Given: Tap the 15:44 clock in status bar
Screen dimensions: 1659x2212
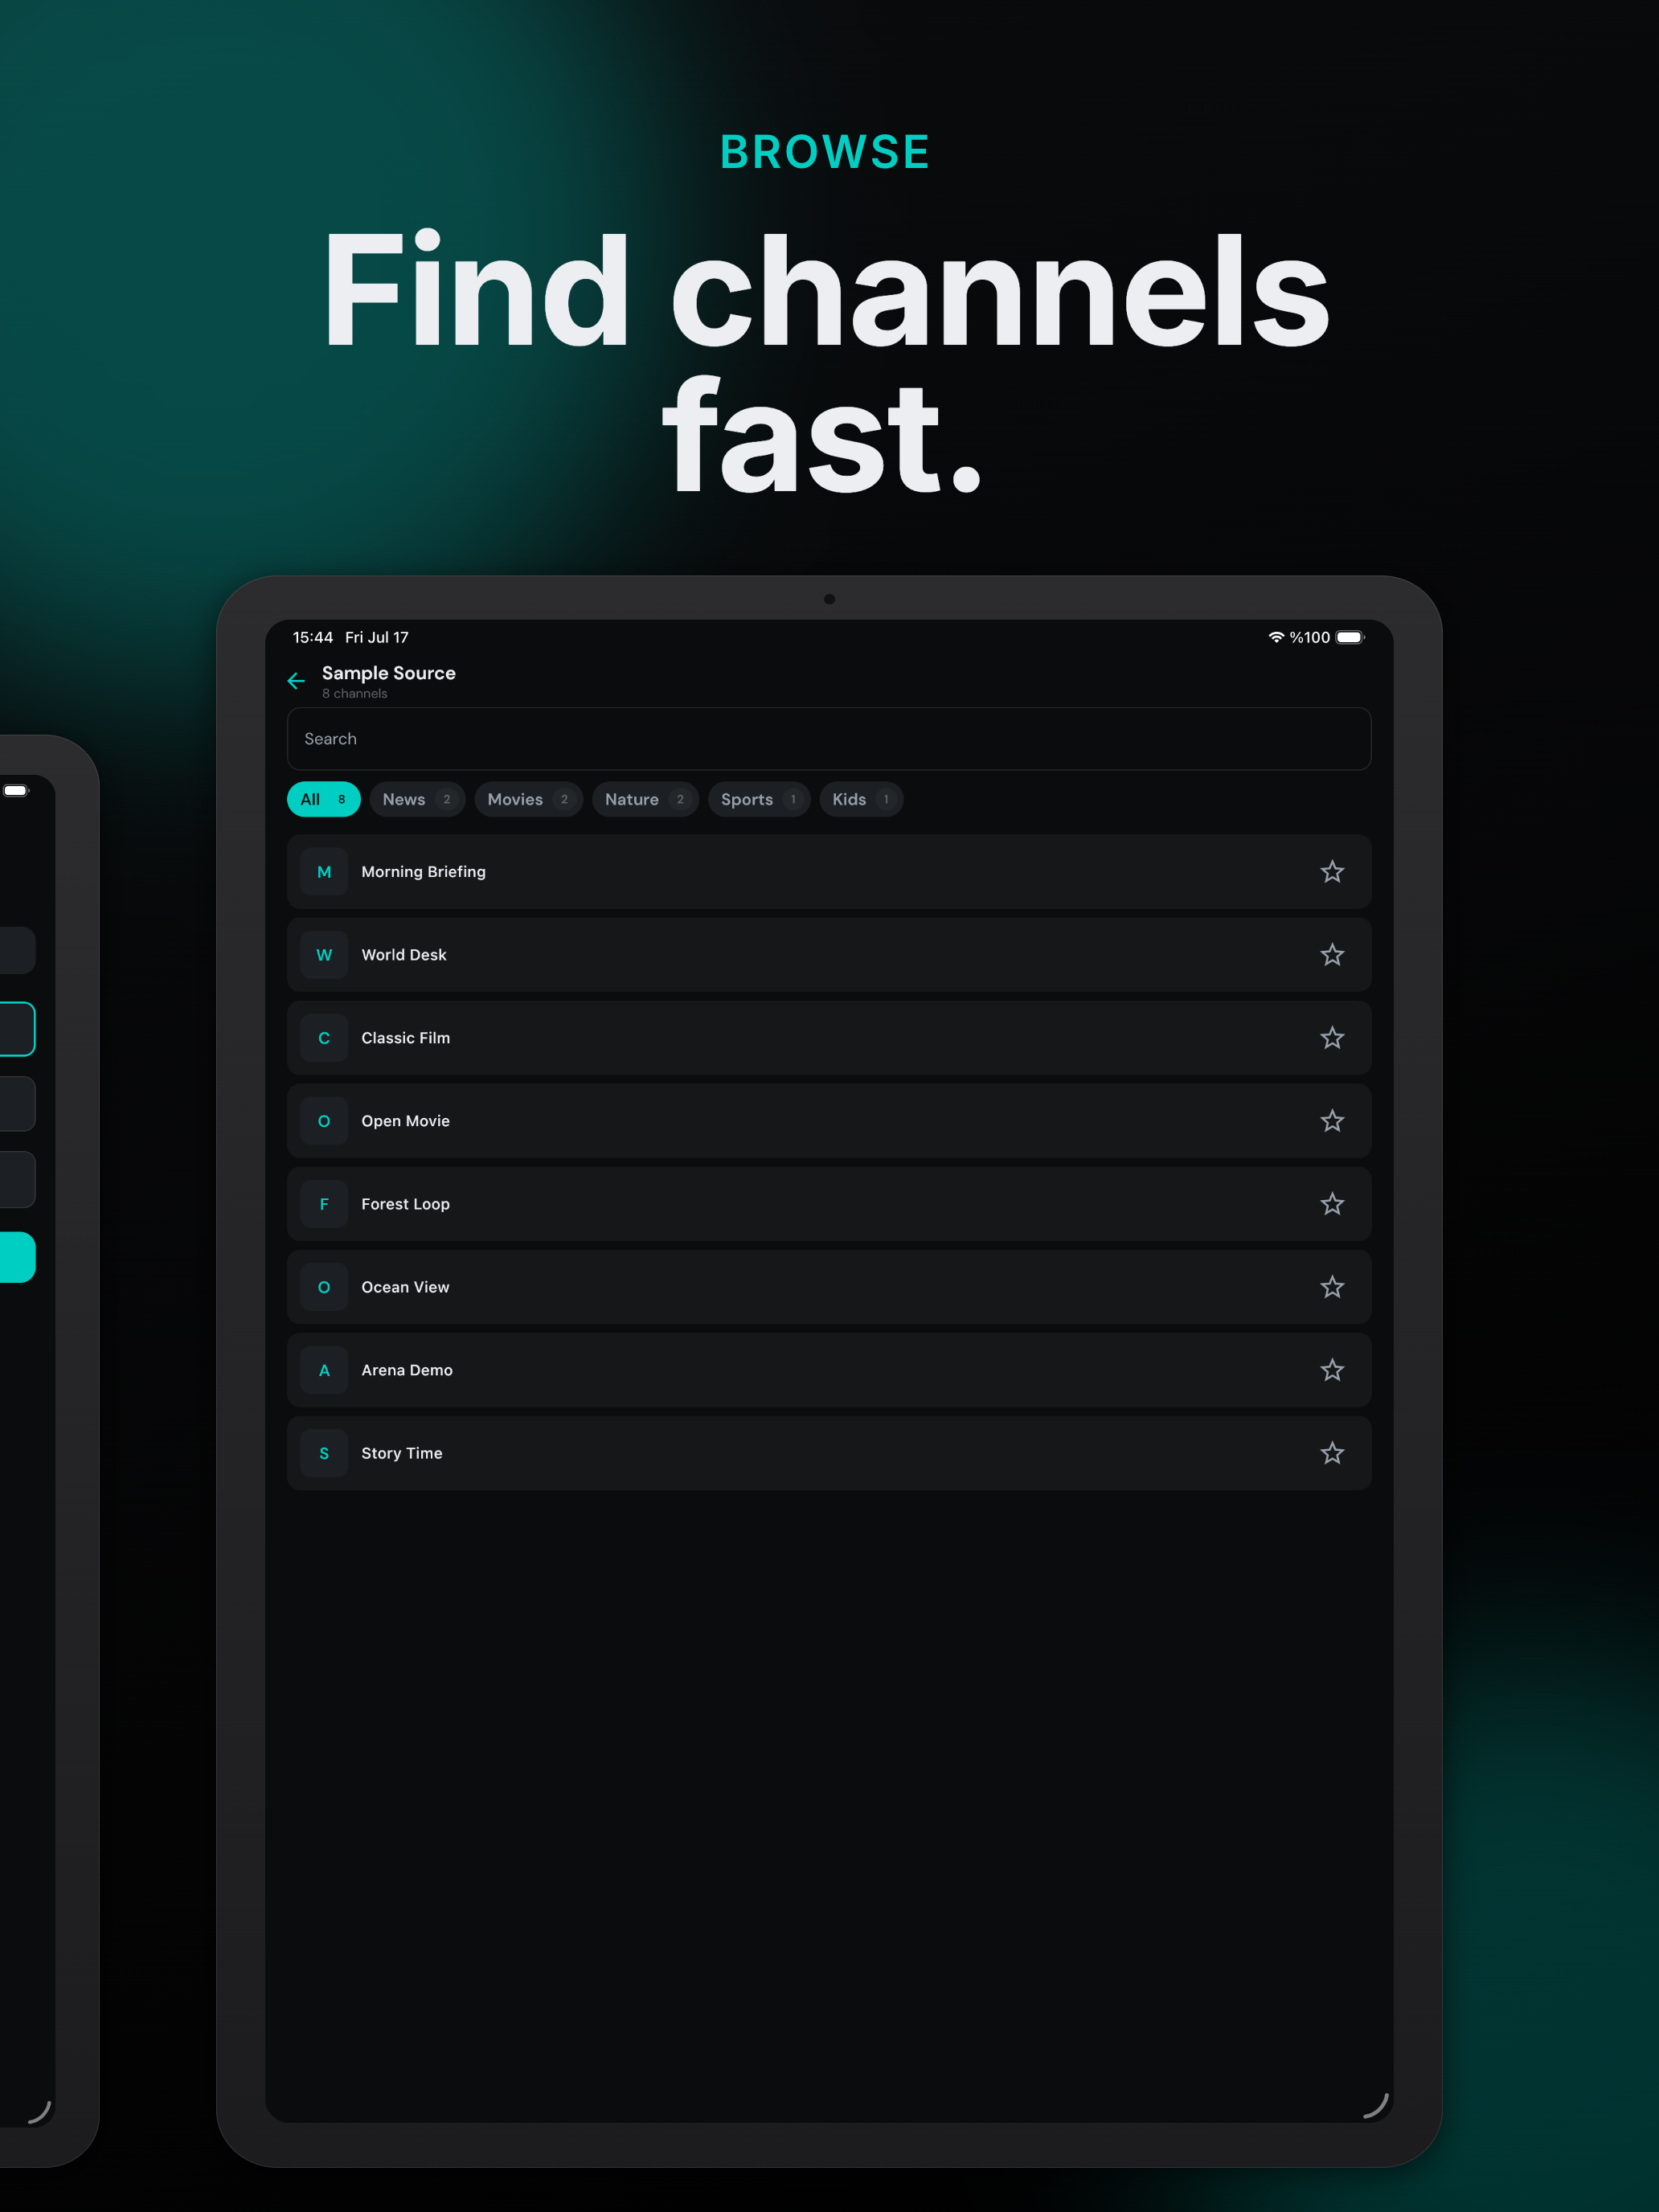Looking at the screenshot, I should (x=313, y=637).
